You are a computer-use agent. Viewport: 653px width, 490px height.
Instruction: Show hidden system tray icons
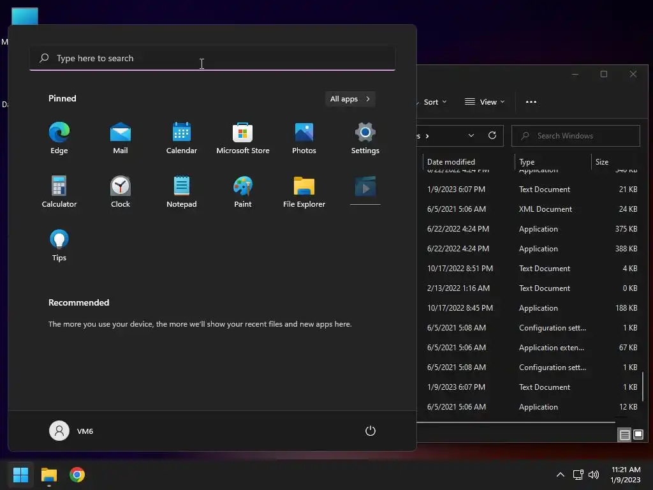(x=561, y=475)
